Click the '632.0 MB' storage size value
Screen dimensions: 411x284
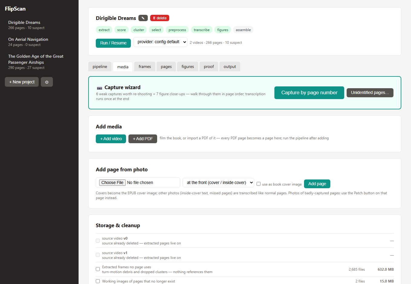coord(386,269)
